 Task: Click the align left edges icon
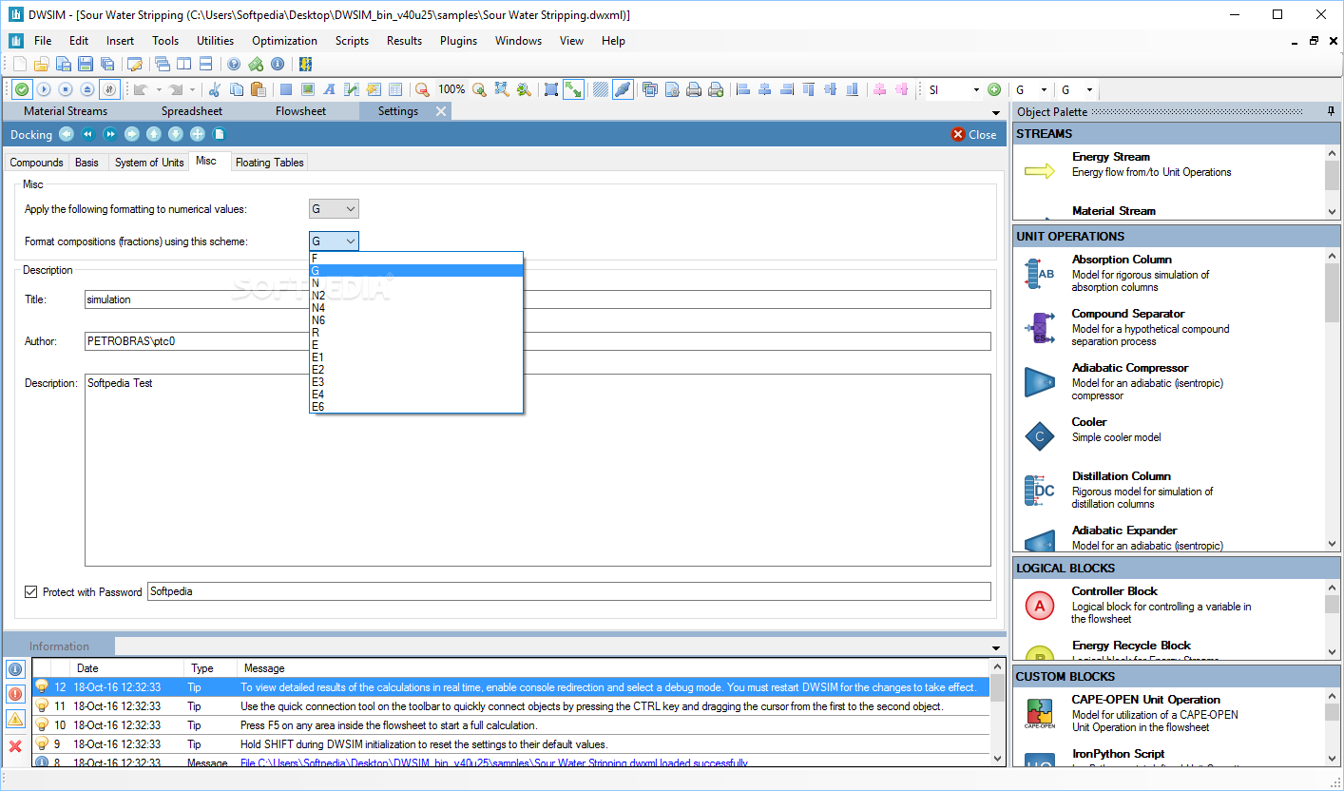pos(743,89)
